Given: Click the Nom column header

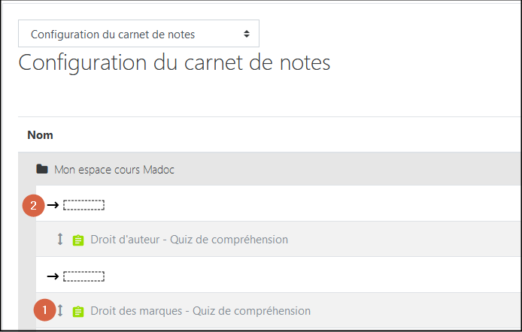Looking at the screenshot, I should (40, 135).
